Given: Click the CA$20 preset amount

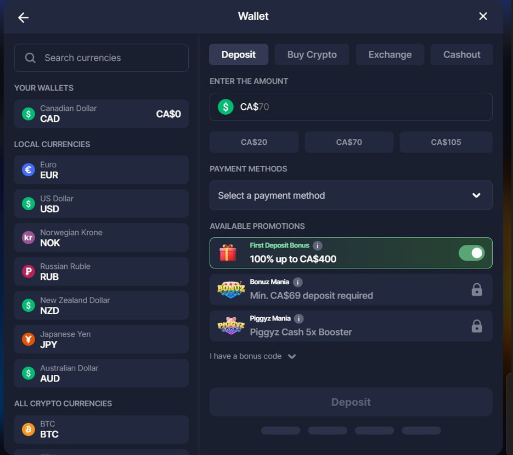Looking at the screenshot, I should [253, 142].
